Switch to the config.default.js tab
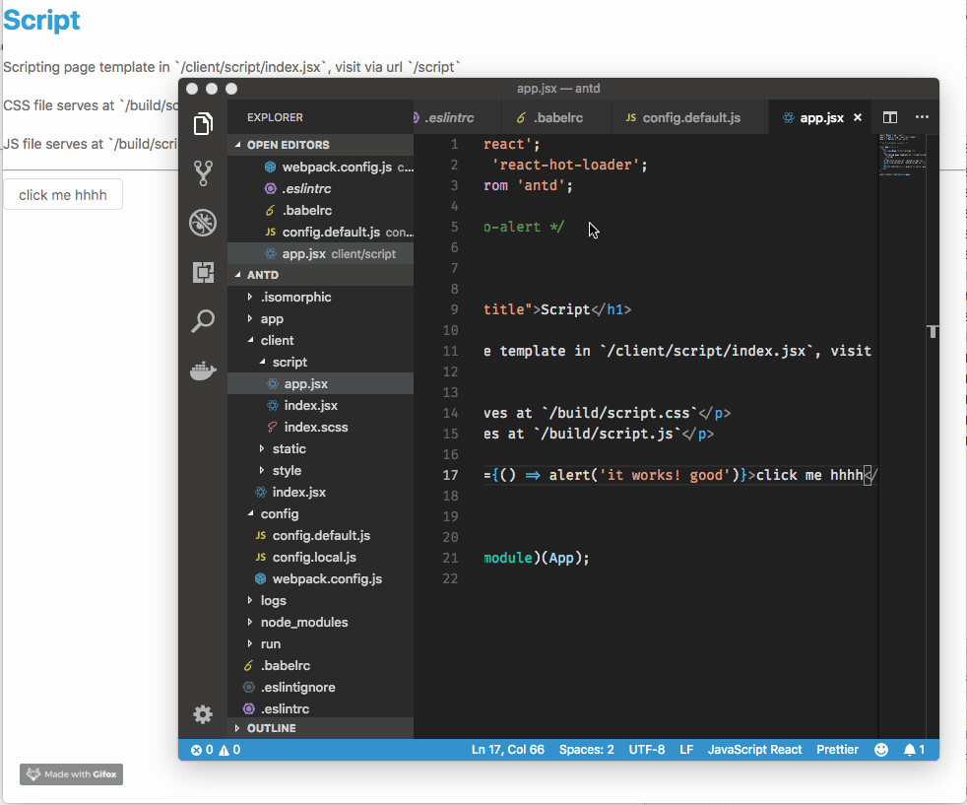The height and width of the screenshot is (805, 967). point(689,117)
